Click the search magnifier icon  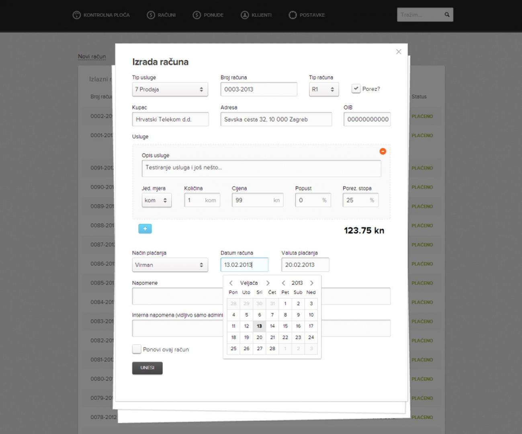[x=447, y=15]
